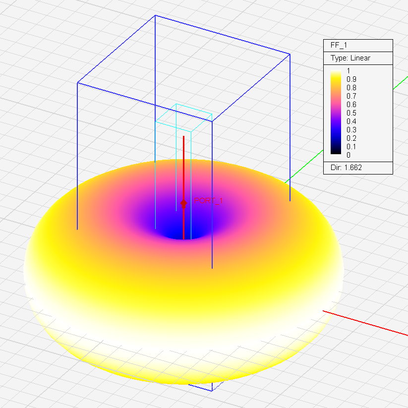Viewport: 408px width, 408px height.
Task: Select the cyan box above the antenna
Action: (183, 114)
